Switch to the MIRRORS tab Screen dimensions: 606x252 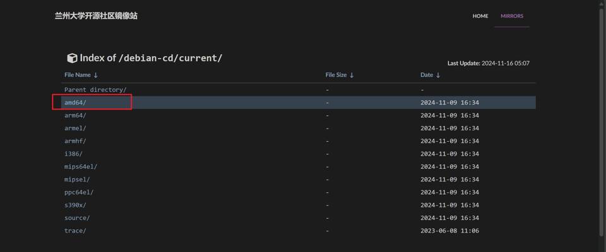[x=512, y=16]
